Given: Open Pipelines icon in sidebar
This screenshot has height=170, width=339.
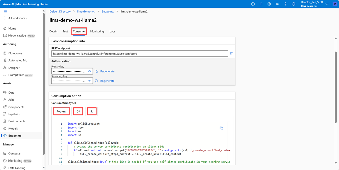Looking at the screenshot, I should [5, 114].
